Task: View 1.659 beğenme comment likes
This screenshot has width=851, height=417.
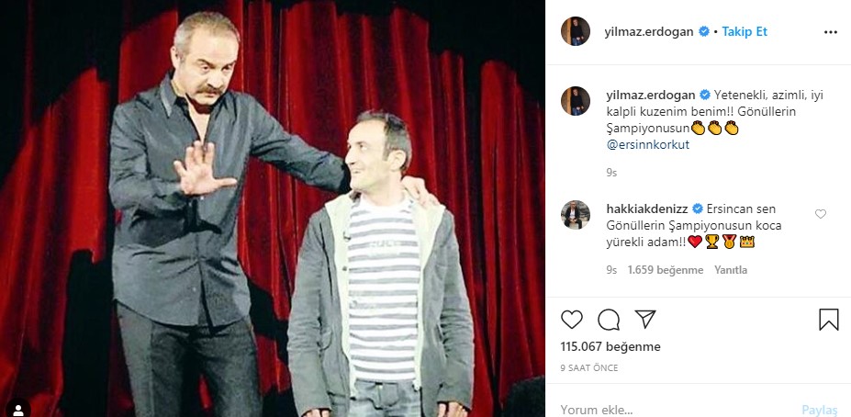Action: coord(666,270)
